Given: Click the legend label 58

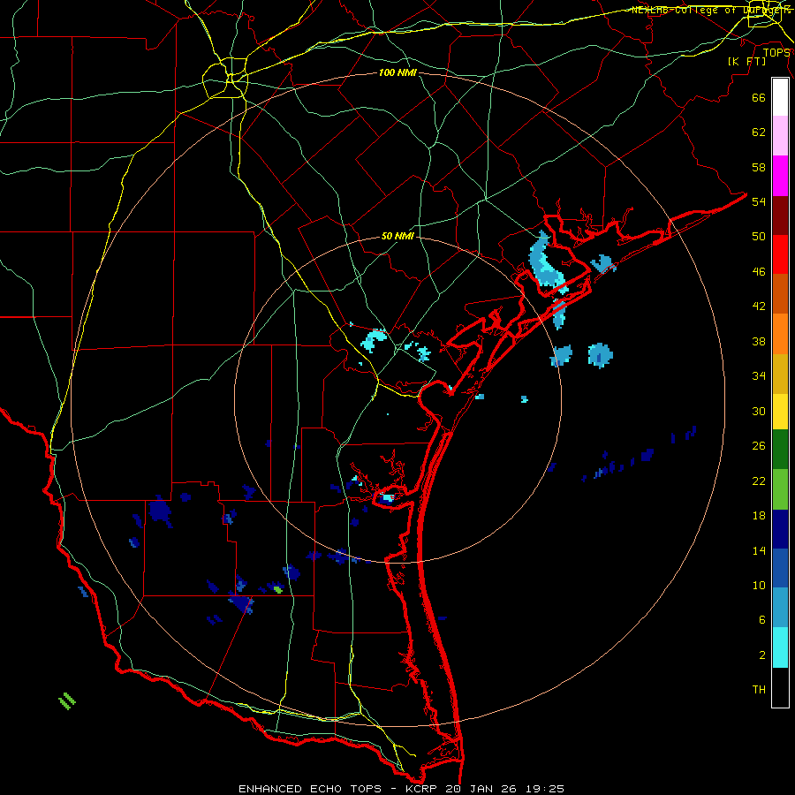Looking at the screenshot, I should point(759,167).
